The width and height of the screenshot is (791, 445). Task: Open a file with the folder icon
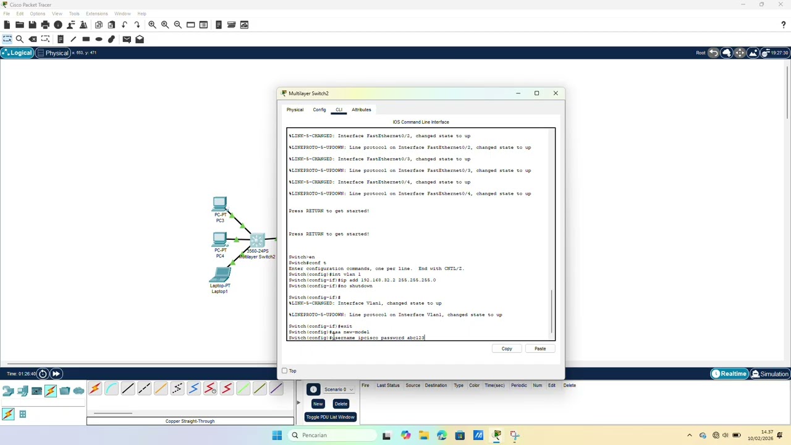tap(20, 25)
